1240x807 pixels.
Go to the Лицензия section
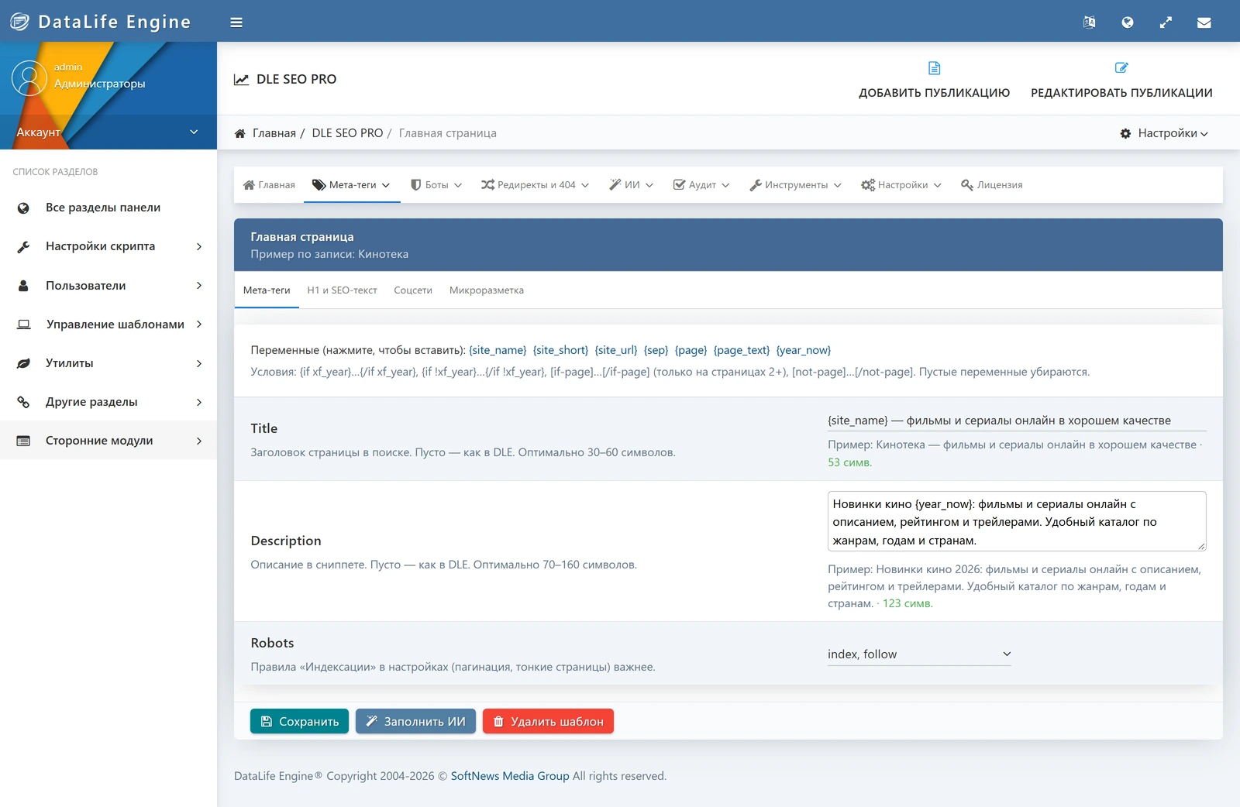(x=992, y=185)
